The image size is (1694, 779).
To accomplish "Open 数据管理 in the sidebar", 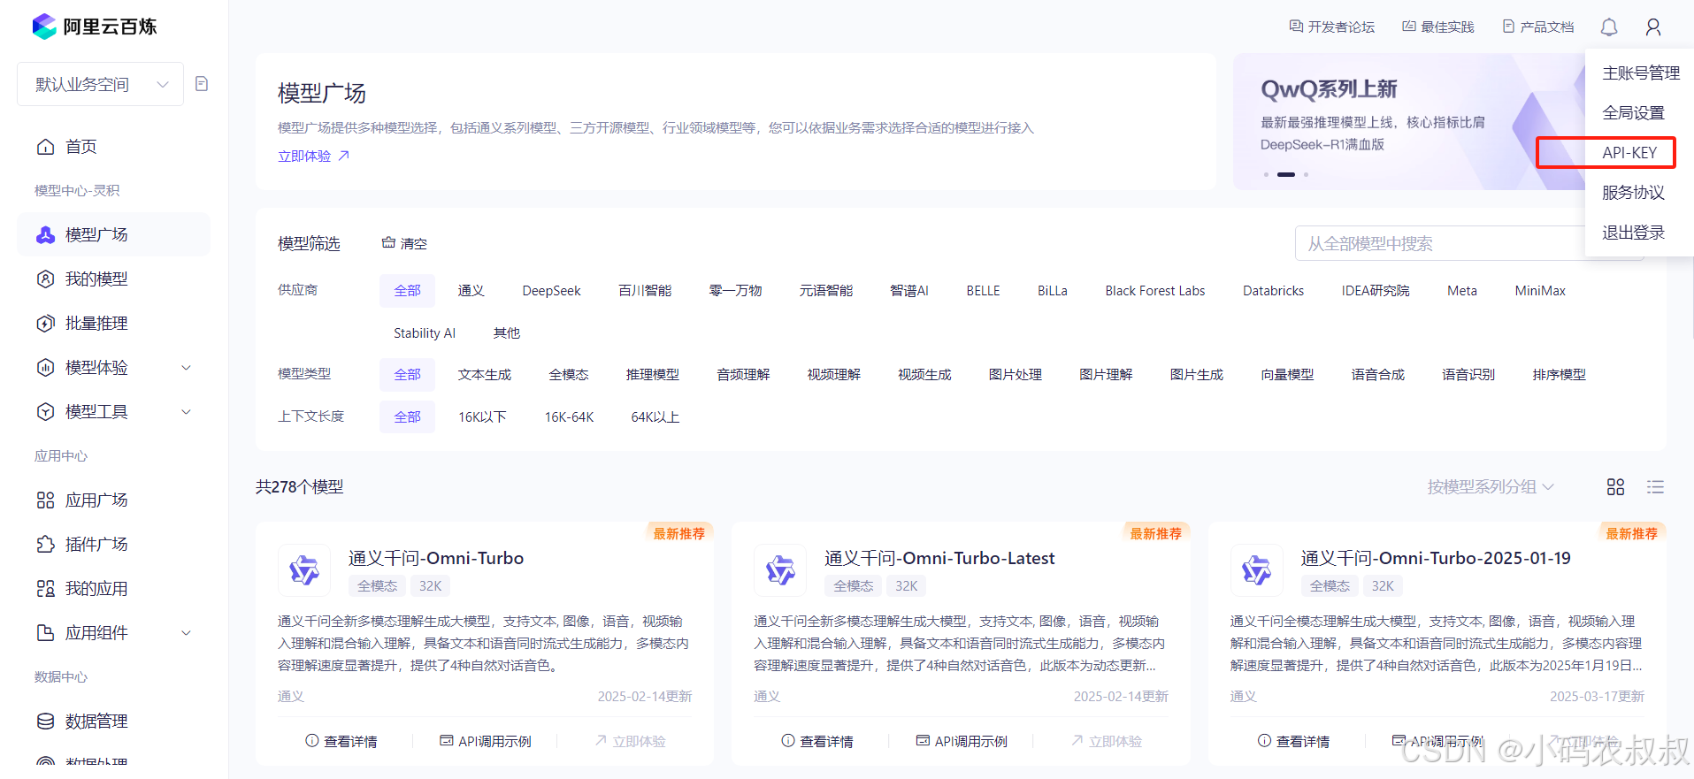I will [113, 721].
